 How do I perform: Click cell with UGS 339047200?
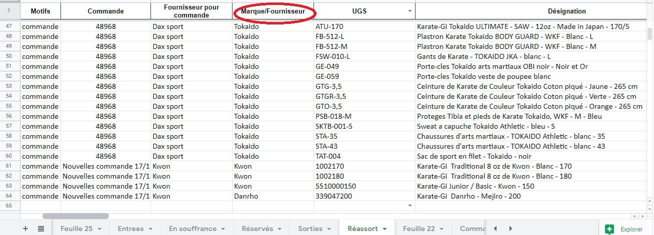[364, 196]
